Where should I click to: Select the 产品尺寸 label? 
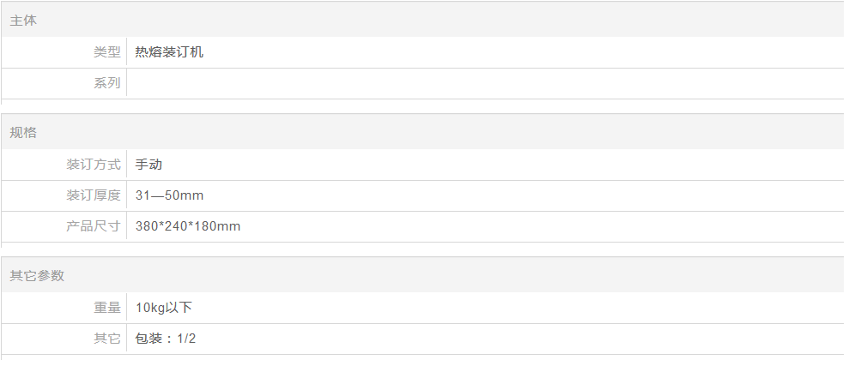94,226
